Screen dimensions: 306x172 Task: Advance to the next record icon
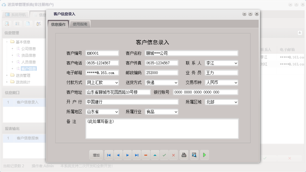(127, 155)
